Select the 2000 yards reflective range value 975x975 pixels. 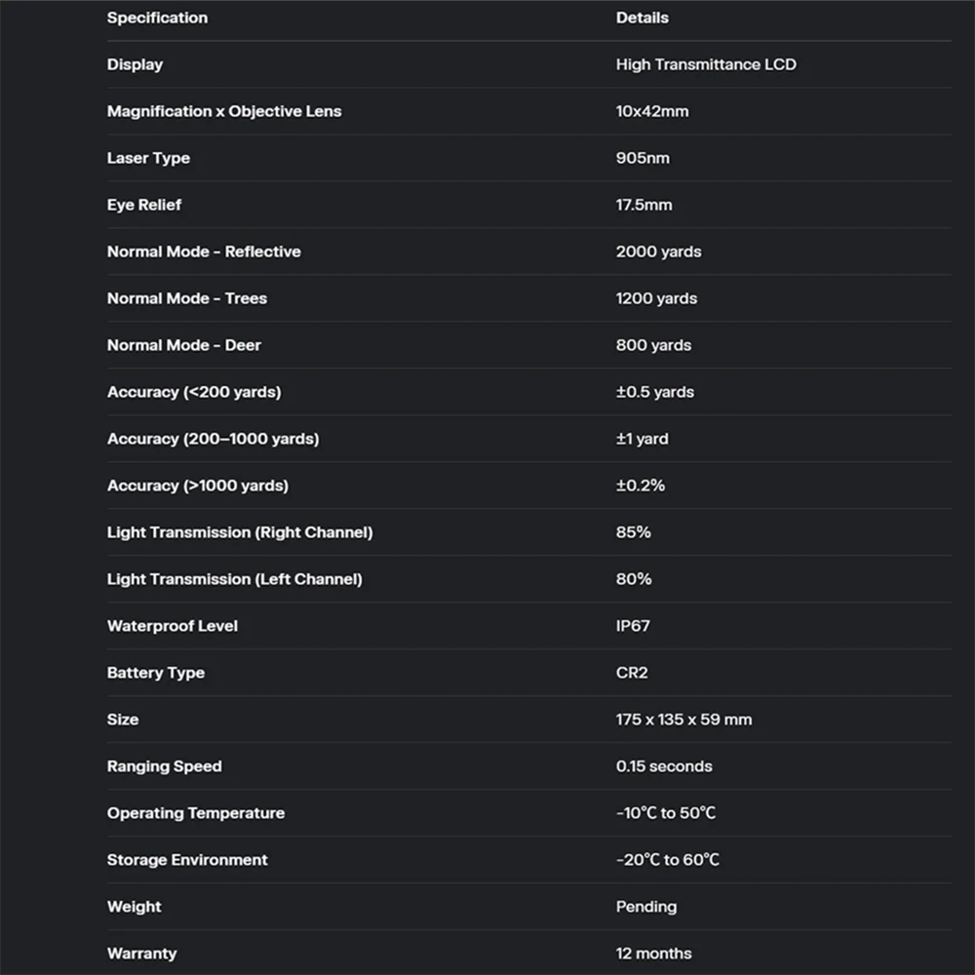pos(658,252)
